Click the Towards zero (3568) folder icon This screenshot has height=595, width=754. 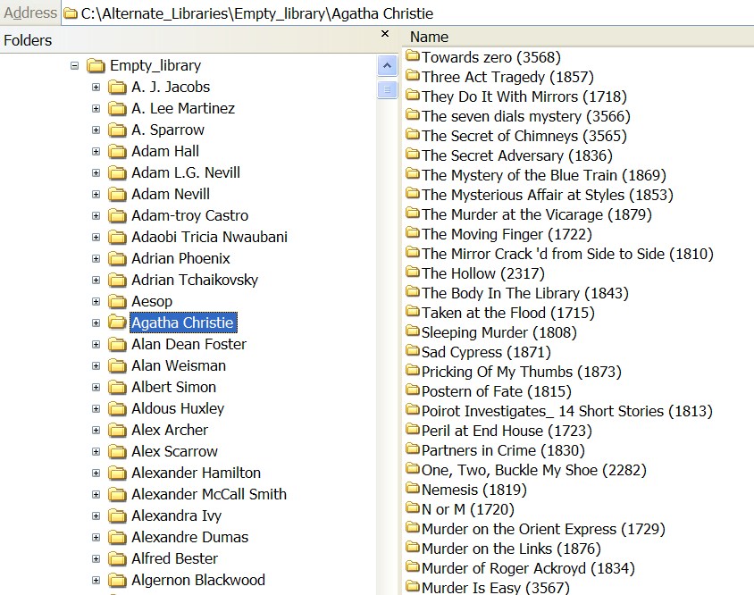tap(413, 55)
